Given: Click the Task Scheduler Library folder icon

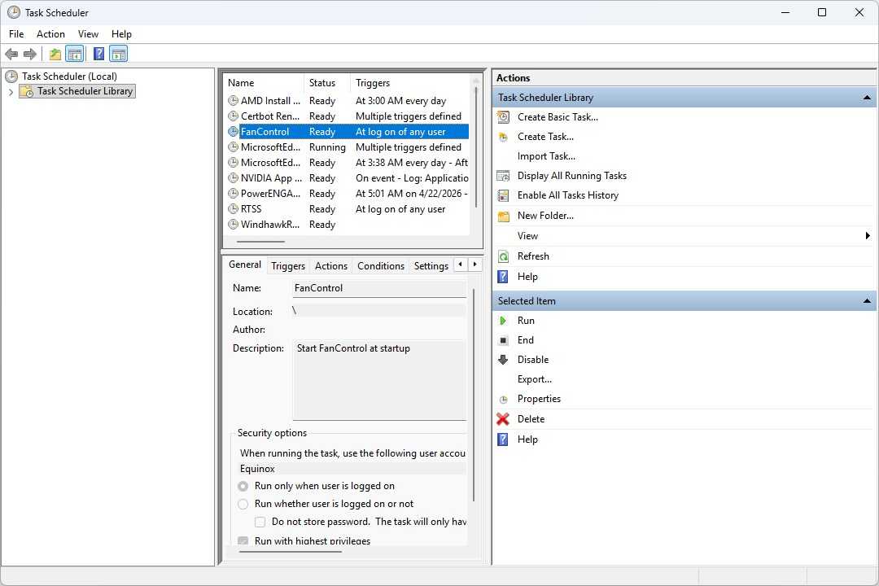Looking at the screenshot, I should pyautogui.click(x=26, y=91).
